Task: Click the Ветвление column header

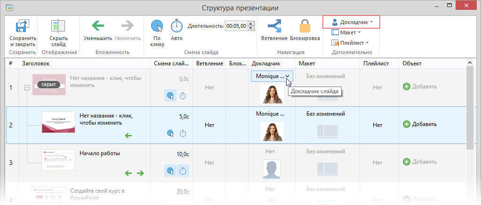Action: pyautogui.click(x=209, y=63)
